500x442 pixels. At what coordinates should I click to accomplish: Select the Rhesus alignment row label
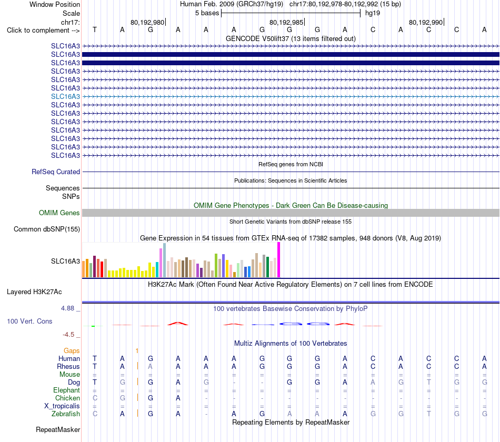click(68, 366)
